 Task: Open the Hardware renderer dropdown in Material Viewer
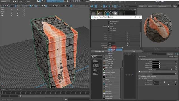point(143,6)
